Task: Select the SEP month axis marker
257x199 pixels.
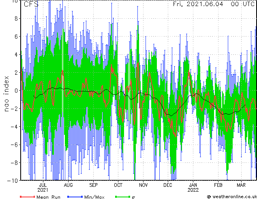Action: pos(93,185)
